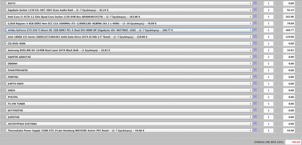Click the quantity field for G.Skill Ripjaws
The image size is (302, 145).
point(269,23)
